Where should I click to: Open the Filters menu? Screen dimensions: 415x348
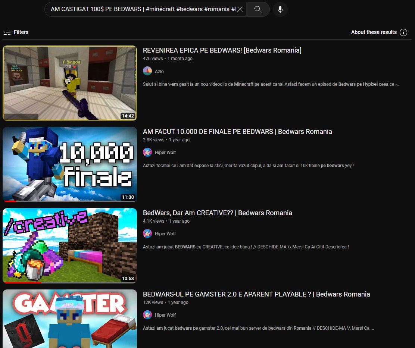pos(16,32)
